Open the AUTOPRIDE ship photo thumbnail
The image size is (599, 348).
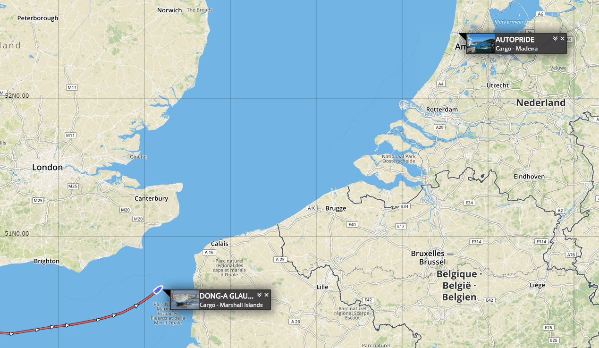[x=481, y=43]
